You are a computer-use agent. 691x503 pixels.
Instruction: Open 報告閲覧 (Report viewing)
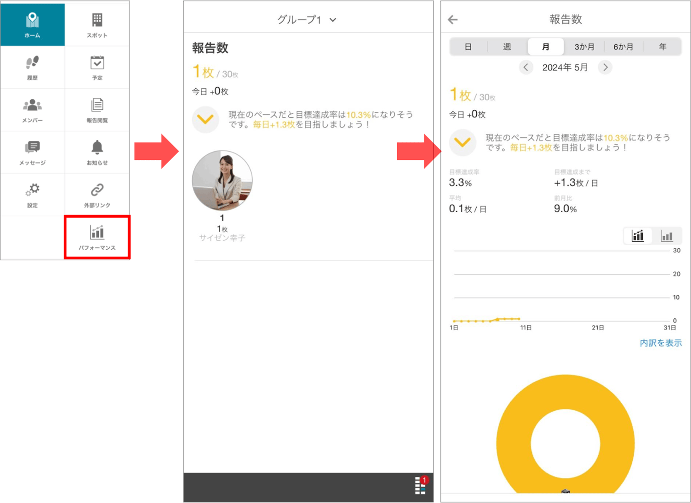point(96,110)
